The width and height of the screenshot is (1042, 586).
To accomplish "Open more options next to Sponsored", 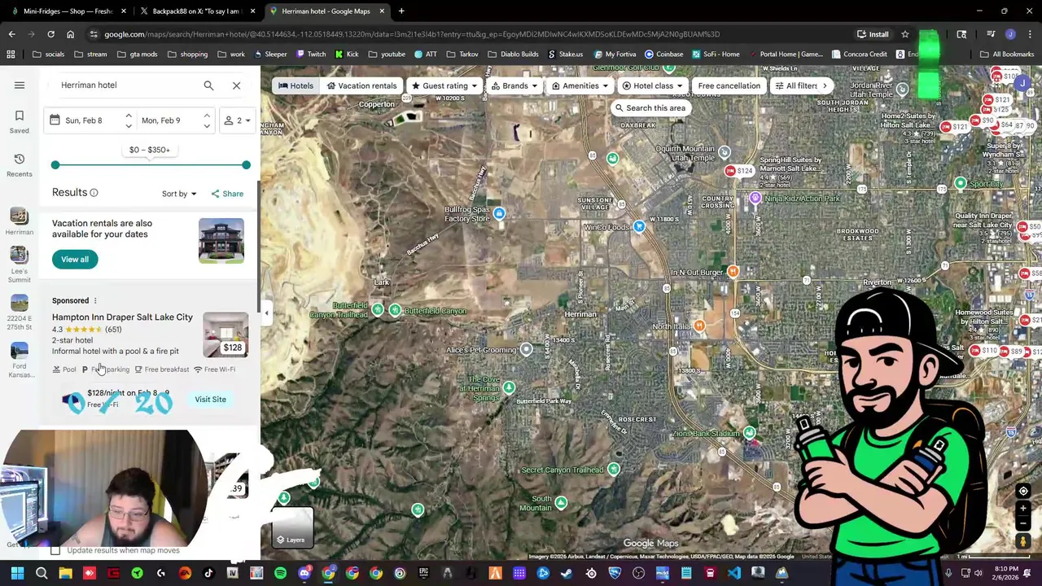I will [94, 300].
